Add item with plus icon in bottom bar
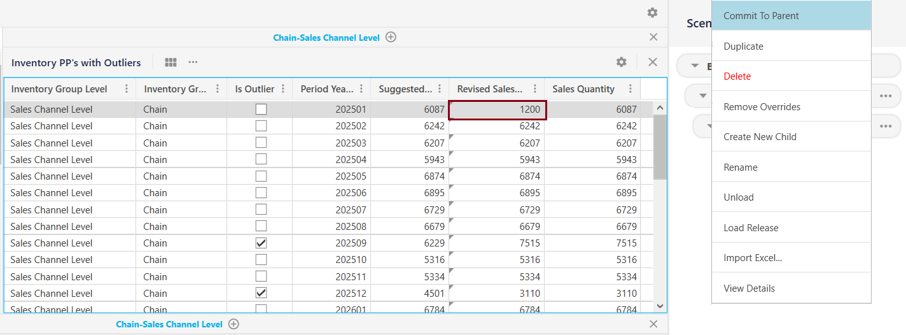The height and width of the screenshot is (335, 906). (233, 324)
